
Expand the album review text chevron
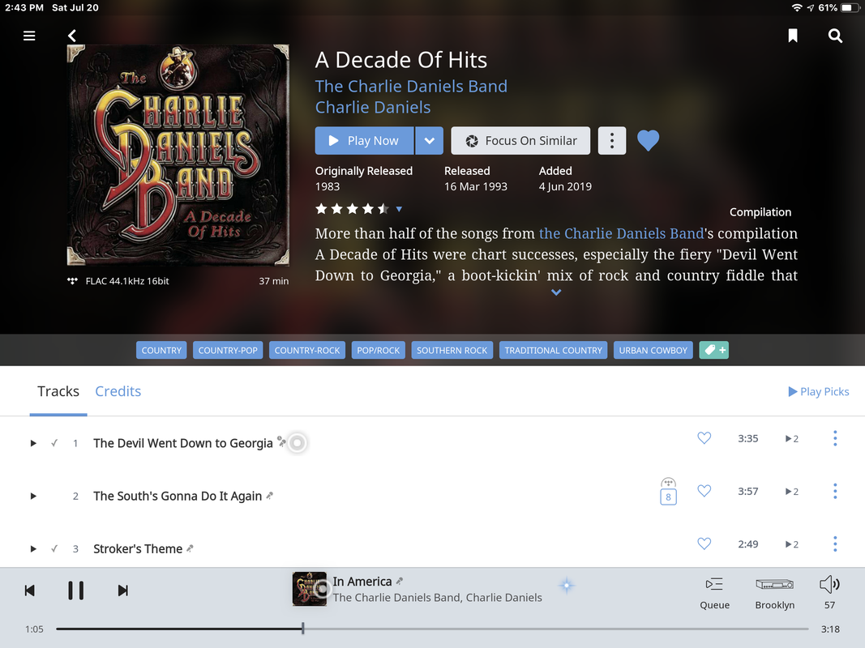(x=556, y=292)
